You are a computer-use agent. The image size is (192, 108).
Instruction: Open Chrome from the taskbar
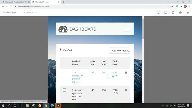point(46,105)
